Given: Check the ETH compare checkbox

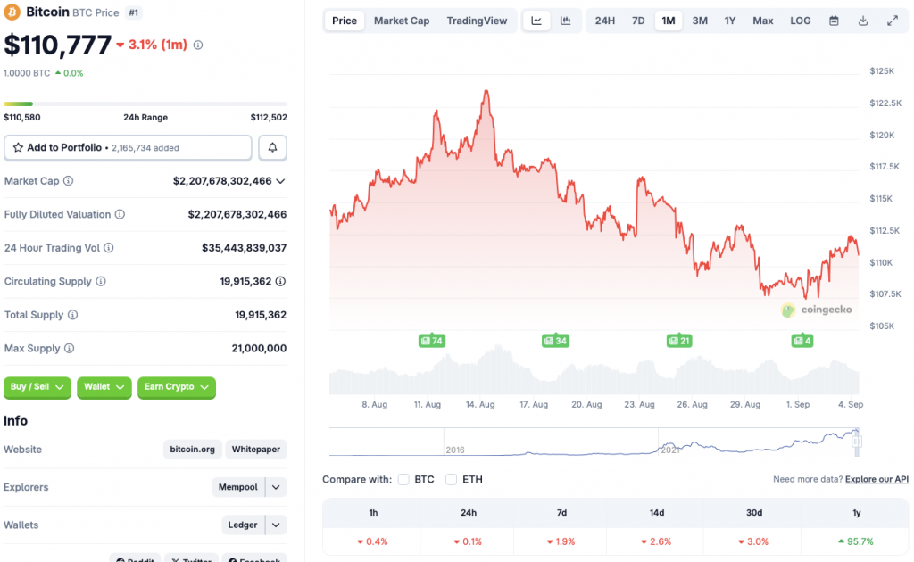Looking at the screenshot, I should pos(452,480).
